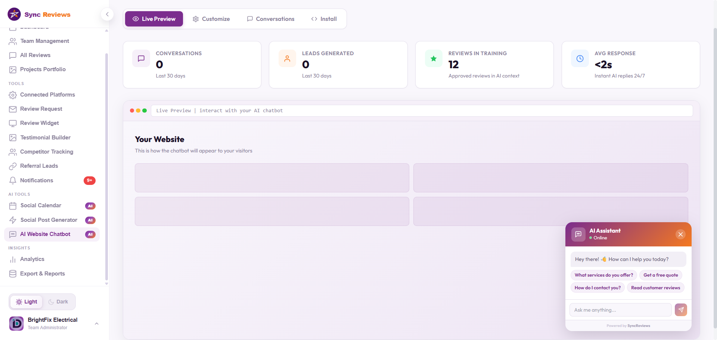
Task: Focus the 'Ask me anything...' input
Action: tap(620, 310)
